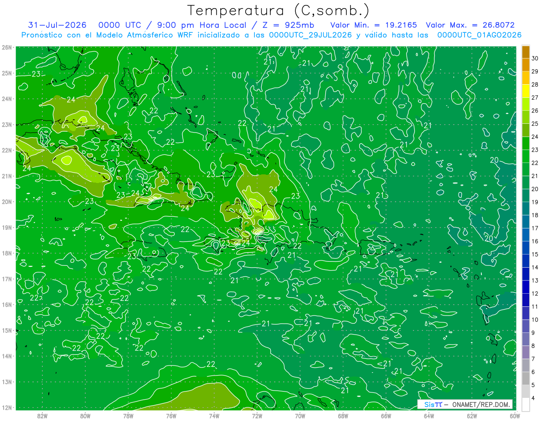Click legend value 19
Image resolution: width=547 pixels, height=422 pixels.
click(x=535, y=202)
